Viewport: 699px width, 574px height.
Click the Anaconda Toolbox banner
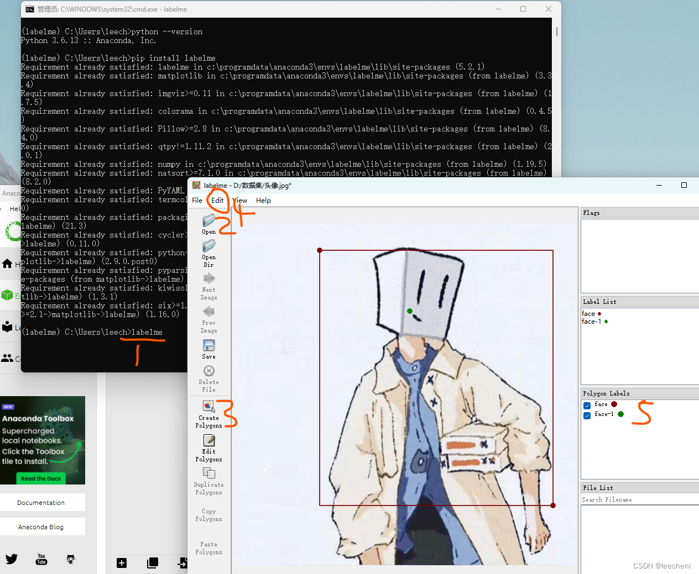[43, 440]
